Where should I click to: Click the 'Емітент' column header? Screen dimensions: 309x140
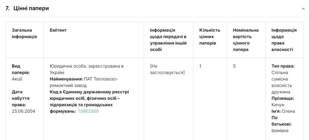pos(58,30)
